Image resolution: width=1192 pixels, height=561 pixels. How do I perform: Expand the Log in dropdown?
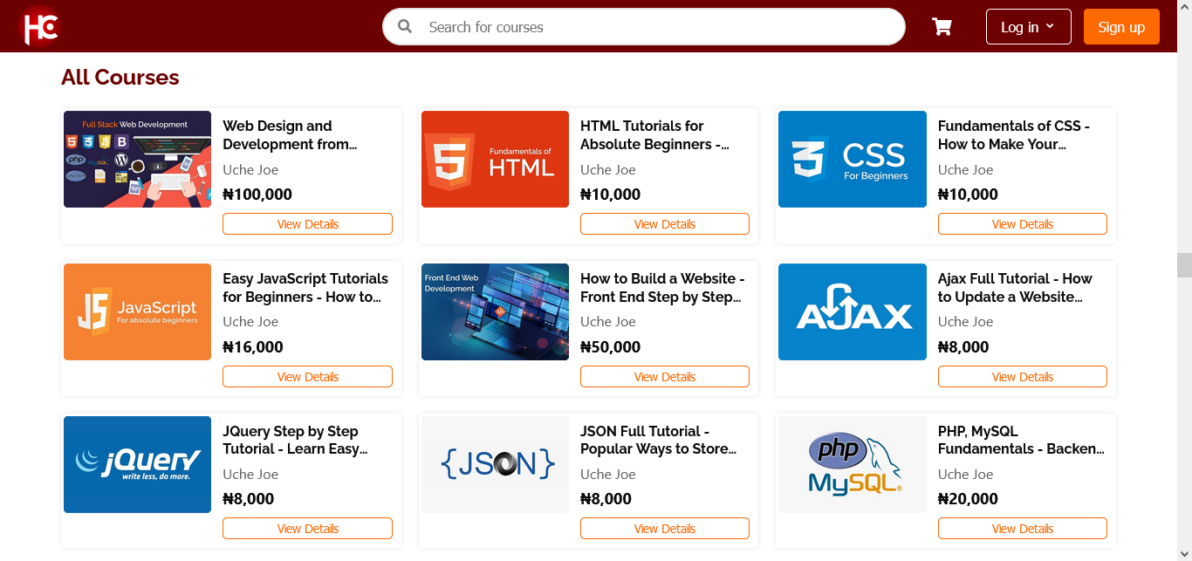pyautogui.click(x=1027, y=27)
